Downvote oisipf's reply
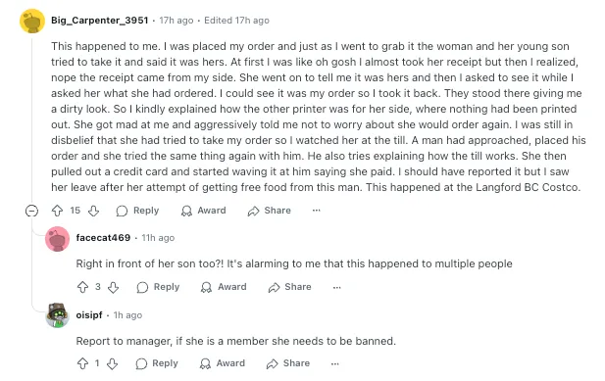 pyautogui.click(x=113, y=363)
